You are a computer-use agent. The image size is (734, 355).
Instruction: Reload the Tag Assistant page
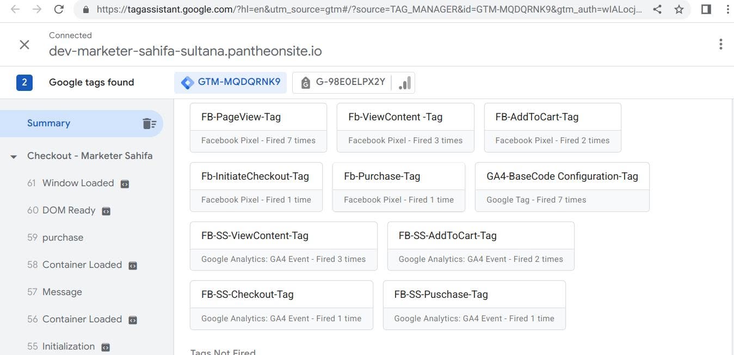[x=59, y=9]
